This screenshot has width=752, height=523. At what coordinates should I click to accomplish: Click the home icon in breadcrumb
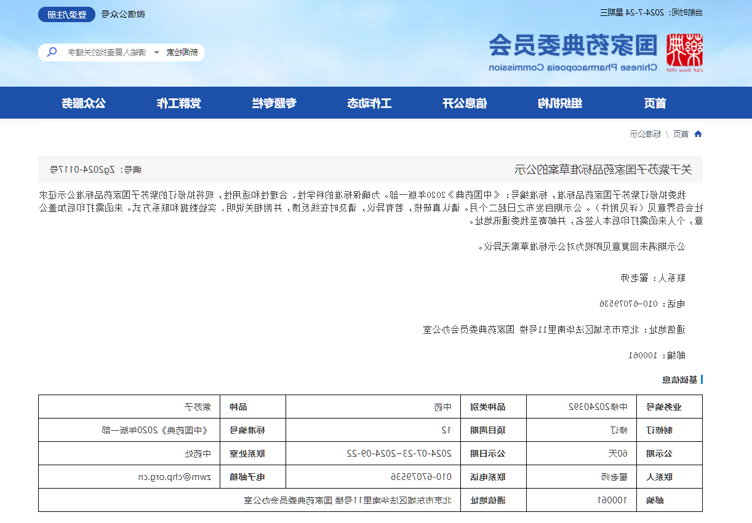coord(698,134)
